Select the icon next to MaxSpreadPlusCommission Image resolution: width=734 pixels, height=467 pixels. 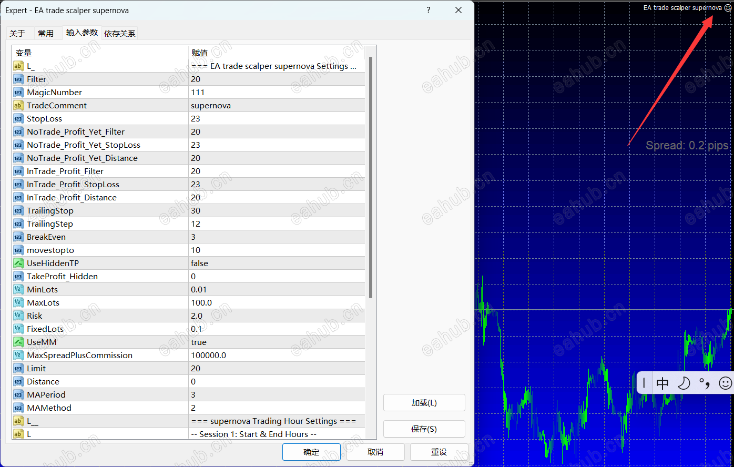tap(18, 355)
